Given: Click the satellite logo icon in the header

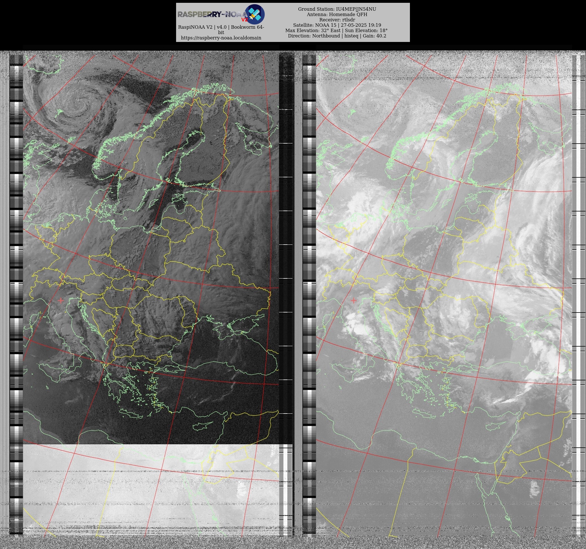Looking at the screenshot, I should (255, 14).
